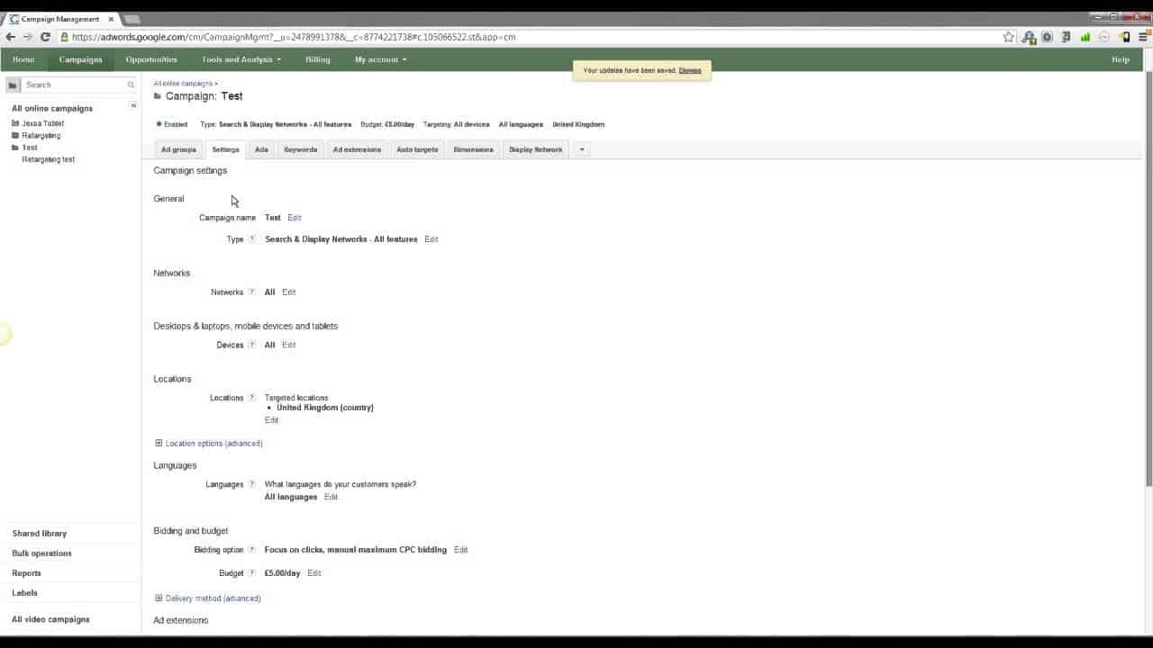The image size is (1153, 648).
Task: Select All online campaigns in sidebar
Action: pyautogui.click(x=52, y=109)
